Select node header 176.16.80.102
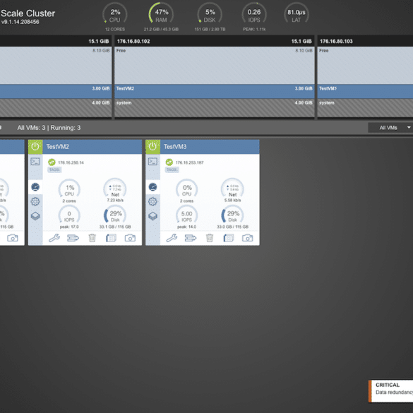 pos(215,42)
